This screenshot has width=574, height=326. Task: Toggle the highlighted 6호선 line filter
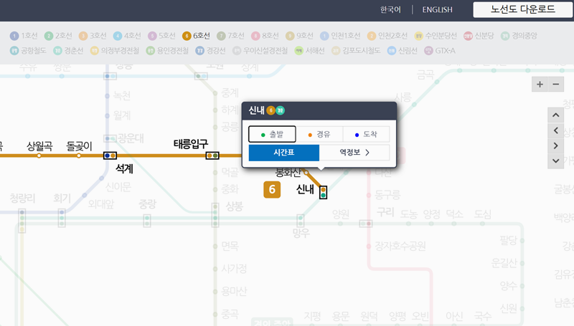(196, 36)
